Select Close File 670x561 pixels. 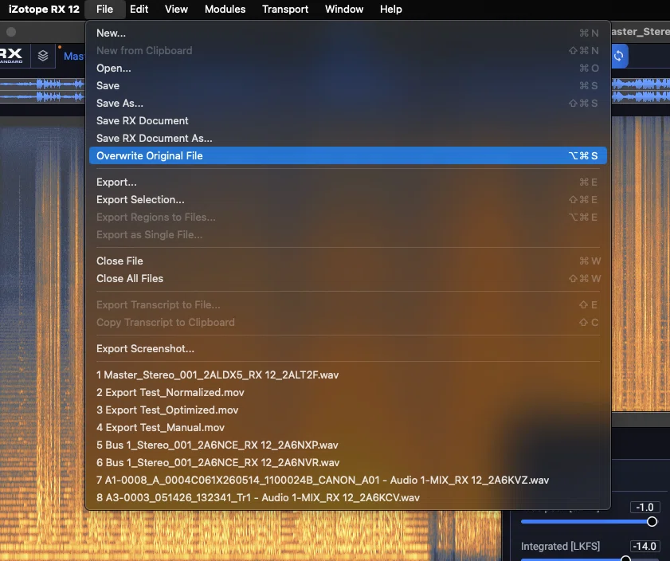[348, 261]
